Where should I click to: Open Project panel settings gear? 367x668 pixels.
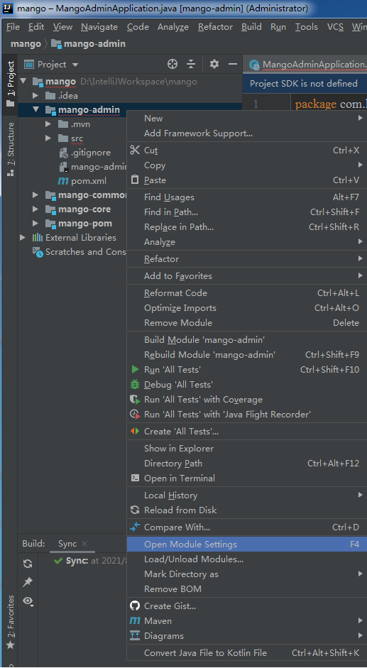[x=214, y=64]
